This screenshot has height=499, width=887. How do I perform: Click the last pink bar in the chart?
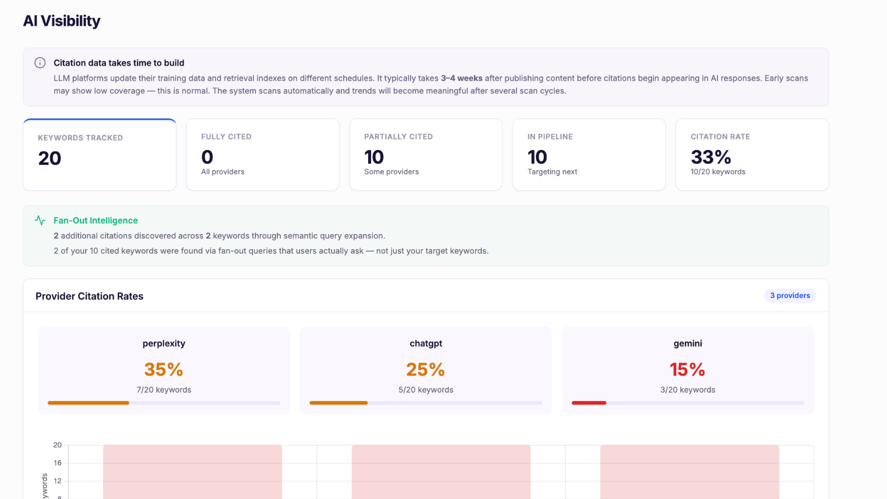tap(690, 472)
